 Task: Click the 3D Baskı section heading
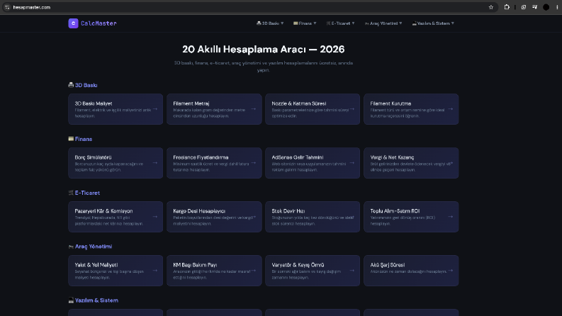(x=86, y=85)
